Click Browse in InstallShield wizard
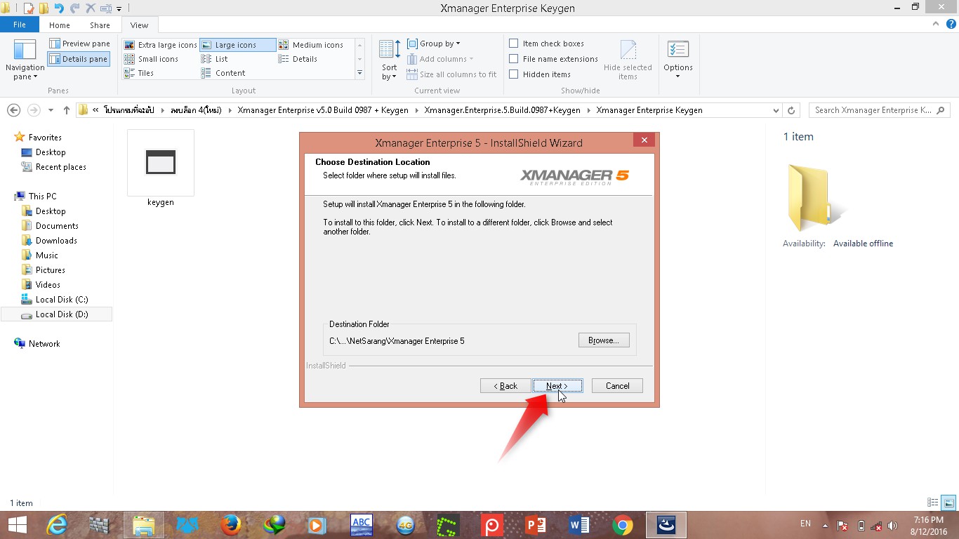959x539 pixels. coord(604,340)
